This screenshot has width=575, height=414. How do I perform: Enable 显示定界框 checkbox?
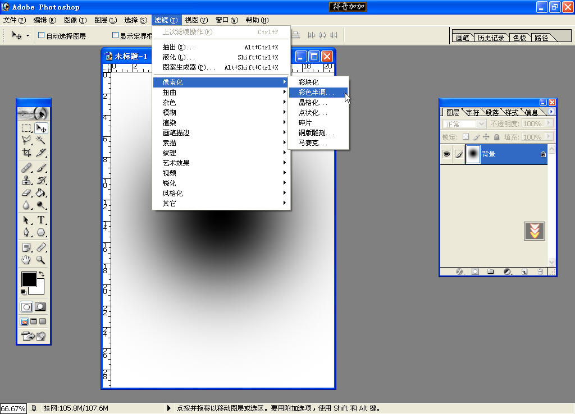(x=115, y=35)
